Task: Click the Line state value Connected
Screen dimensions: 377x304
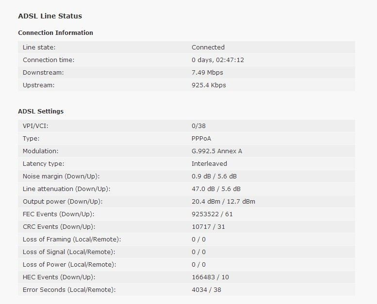Action: coord(208,47)
